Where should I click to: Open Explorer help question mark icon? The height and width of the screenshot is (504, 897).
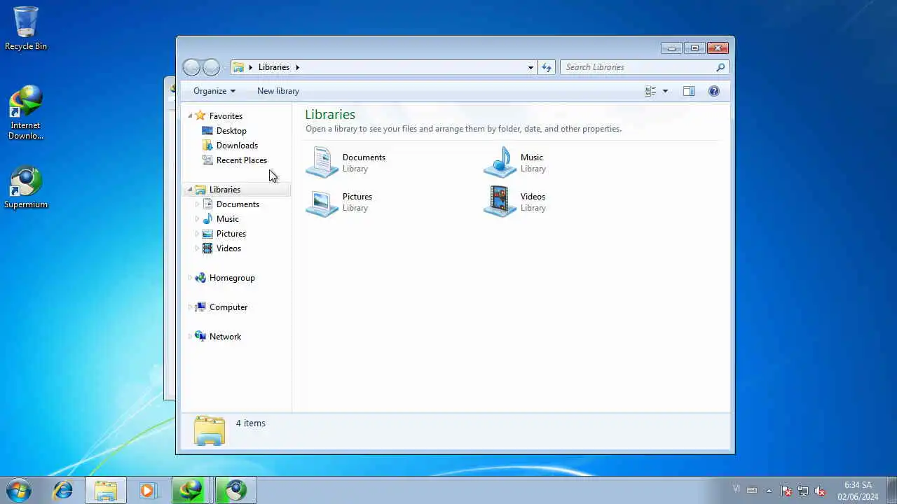714,91
